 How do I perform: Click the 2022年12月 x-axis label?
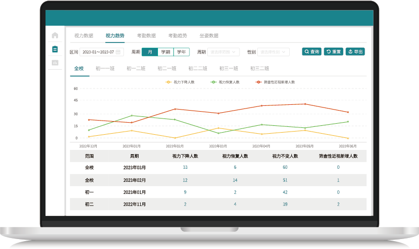coord(88,146)
